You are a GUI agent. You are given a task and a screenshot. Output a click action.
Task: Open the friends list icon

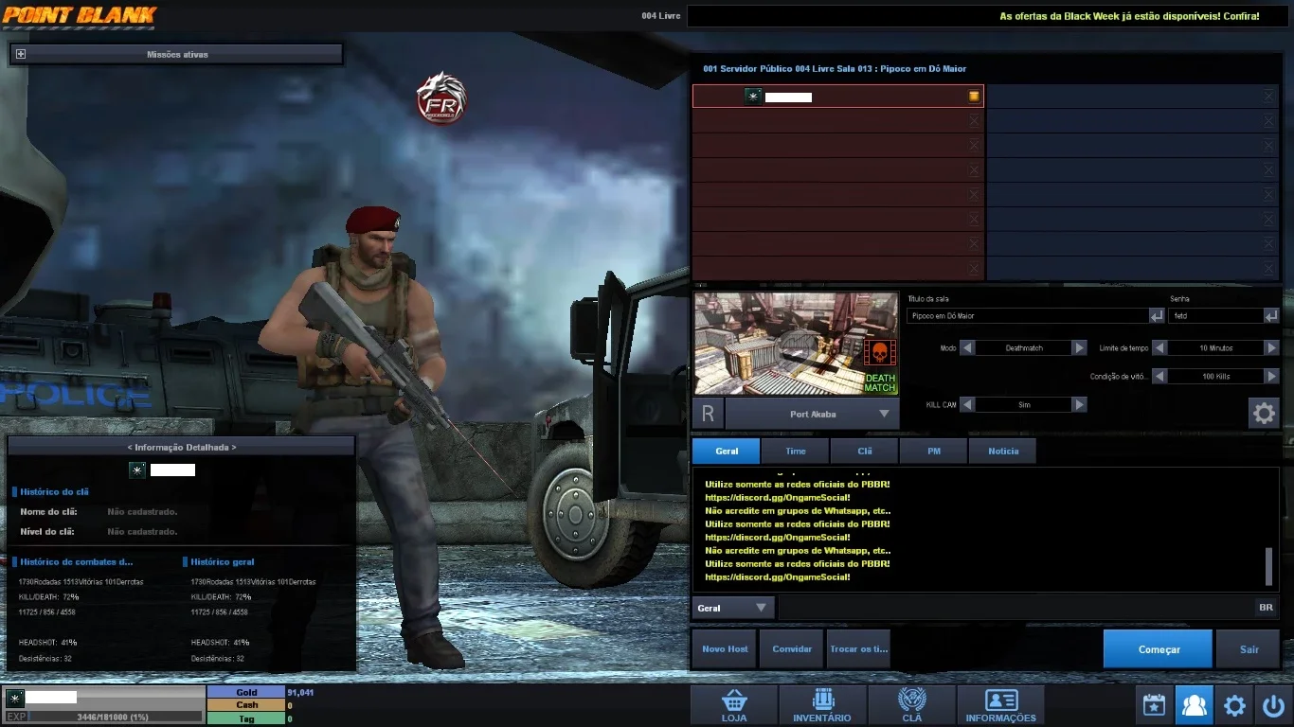1195,705
